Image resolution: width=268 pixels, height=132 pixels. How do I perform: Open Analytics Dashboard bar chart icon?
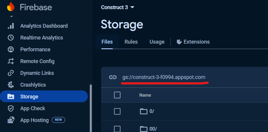coord(11,26)
